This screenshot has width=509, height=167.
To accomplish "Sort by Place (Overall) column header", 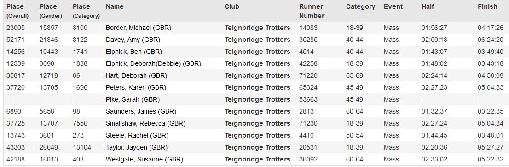I will pos(17,11).
